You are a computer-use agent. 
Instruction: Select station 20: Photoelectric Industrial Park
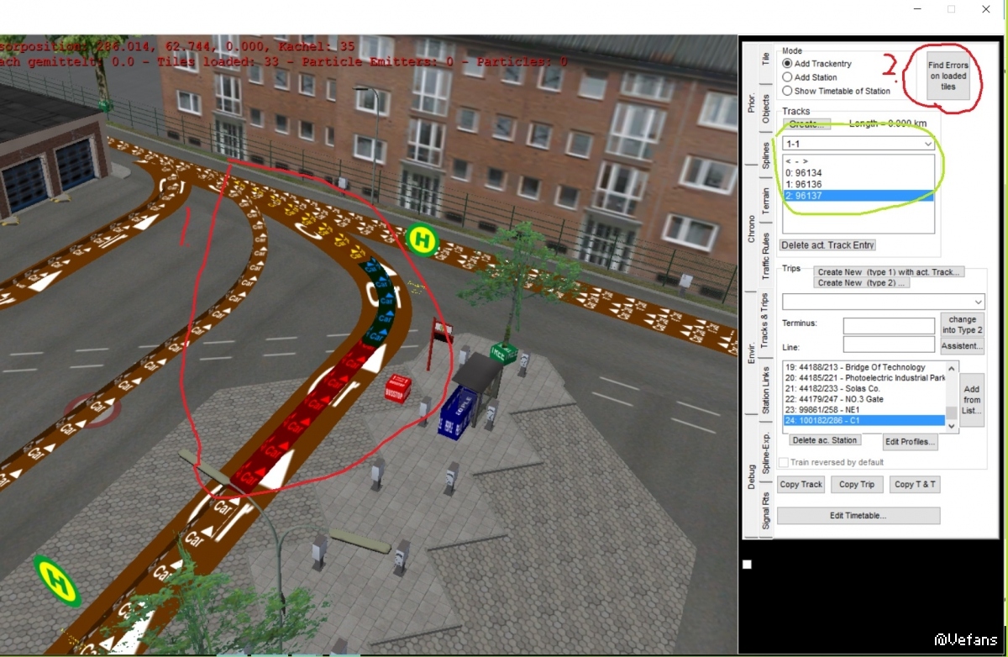[864, 378]
